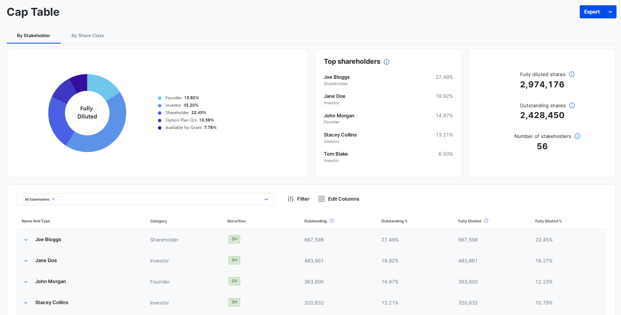Click Stacey Collins name in table
621x315 pixels.
[x=52, y=303]
